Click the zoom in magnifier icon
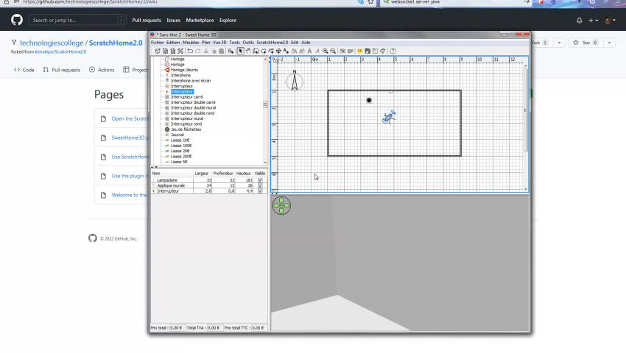Image resolution: width=626 pixels, height=353 pixels. tap(326, 51)
